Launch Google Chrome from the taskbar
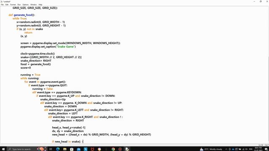 pos(113,149)
